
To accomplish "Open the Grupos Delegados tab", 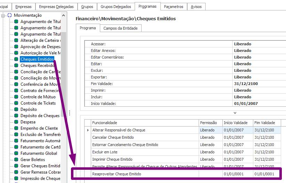I will [x=116, y=7].
